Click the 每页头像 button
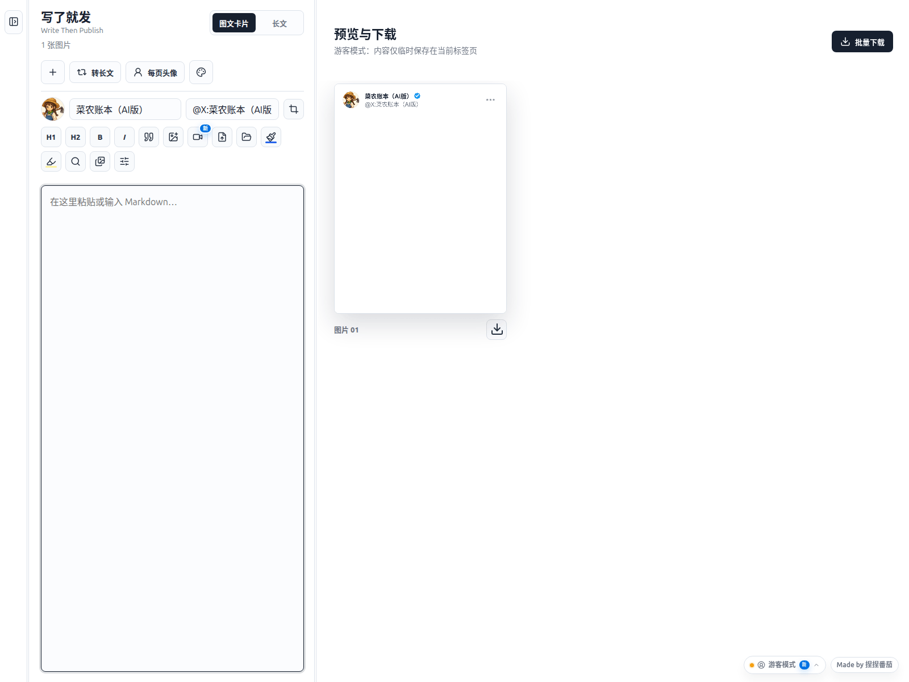The height and width of the screenshot is (682, 909). point(155,72)
